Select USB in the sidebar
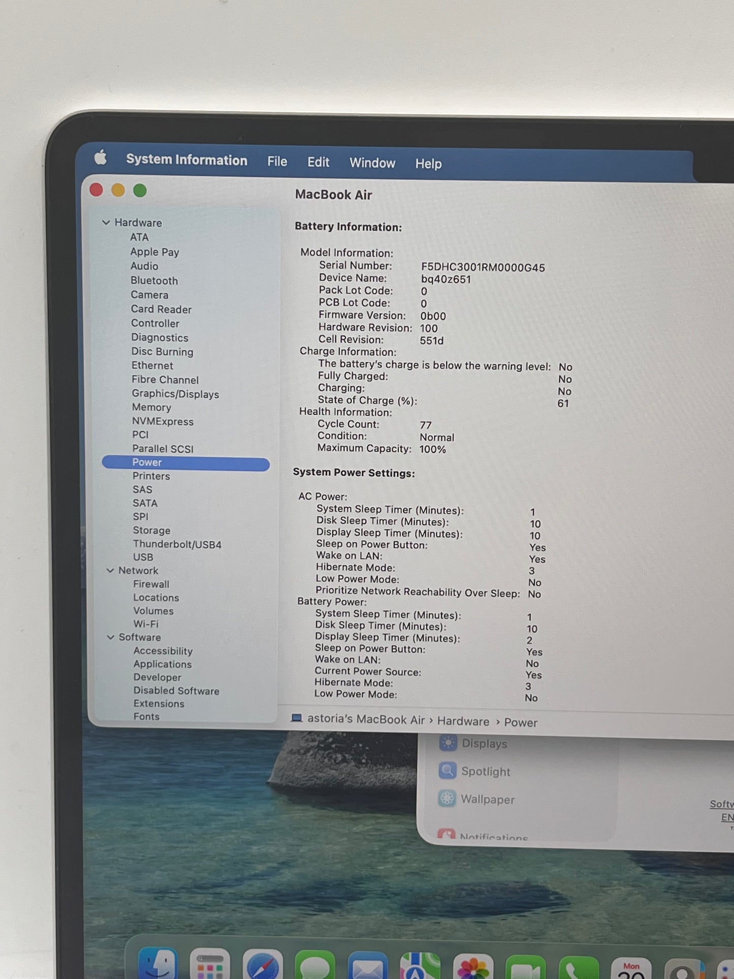This screenshot has height=979, width=734. [143, 557]
